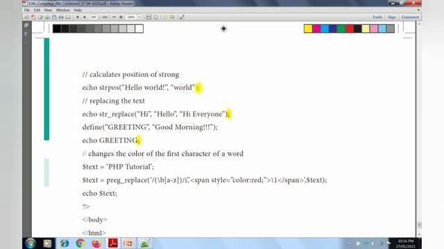Open Firefox from taskbar
Screen dimensions: 444x249
96,243
